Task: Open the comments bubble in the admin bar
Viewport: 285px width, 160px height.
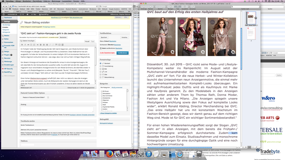Action: (27, 14)
